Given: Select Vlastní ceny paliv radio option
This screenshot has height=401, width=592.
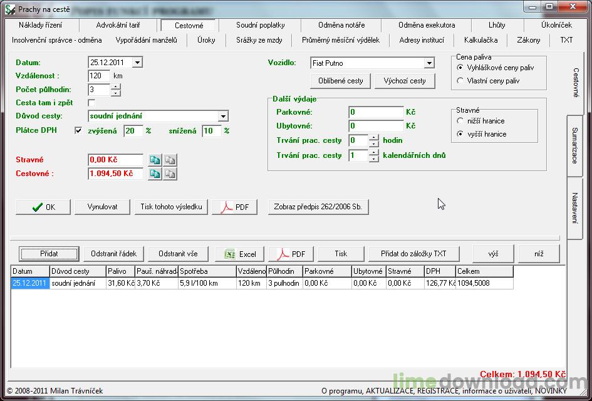Looking at the screenshot, I should click(x=460, y=81).
